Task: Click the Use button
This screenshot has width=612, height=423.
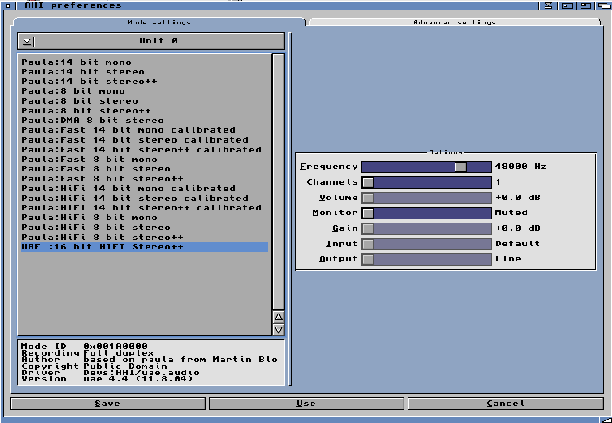Action: (x=306, y=403)
